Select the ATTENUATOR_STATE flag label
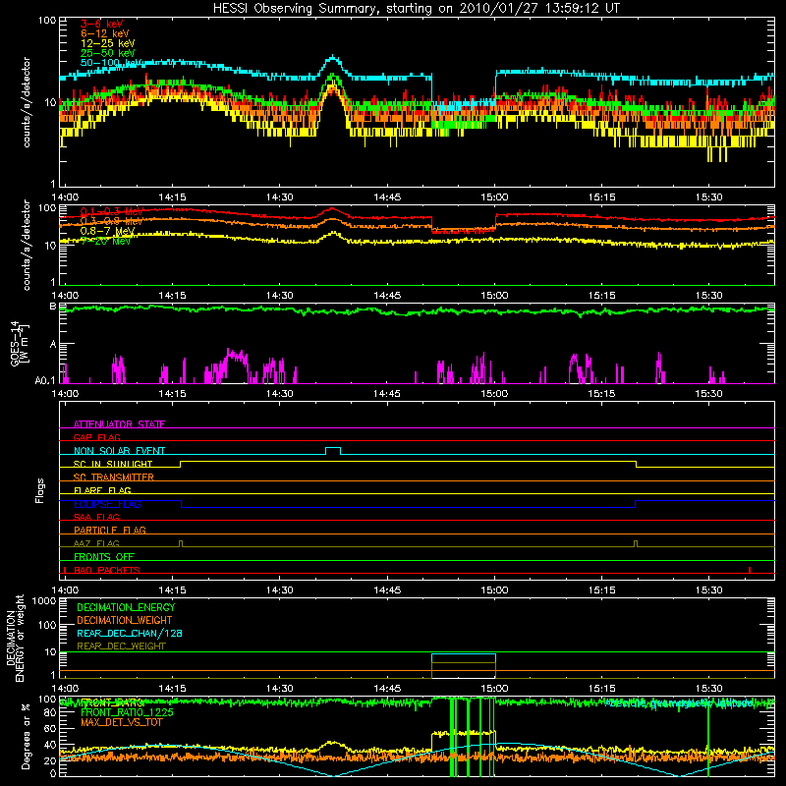 (x=119, y=424)
